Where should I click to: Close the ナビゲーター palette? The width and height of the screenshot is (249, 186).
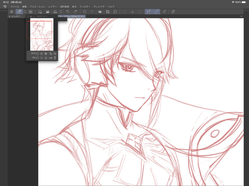31,16
